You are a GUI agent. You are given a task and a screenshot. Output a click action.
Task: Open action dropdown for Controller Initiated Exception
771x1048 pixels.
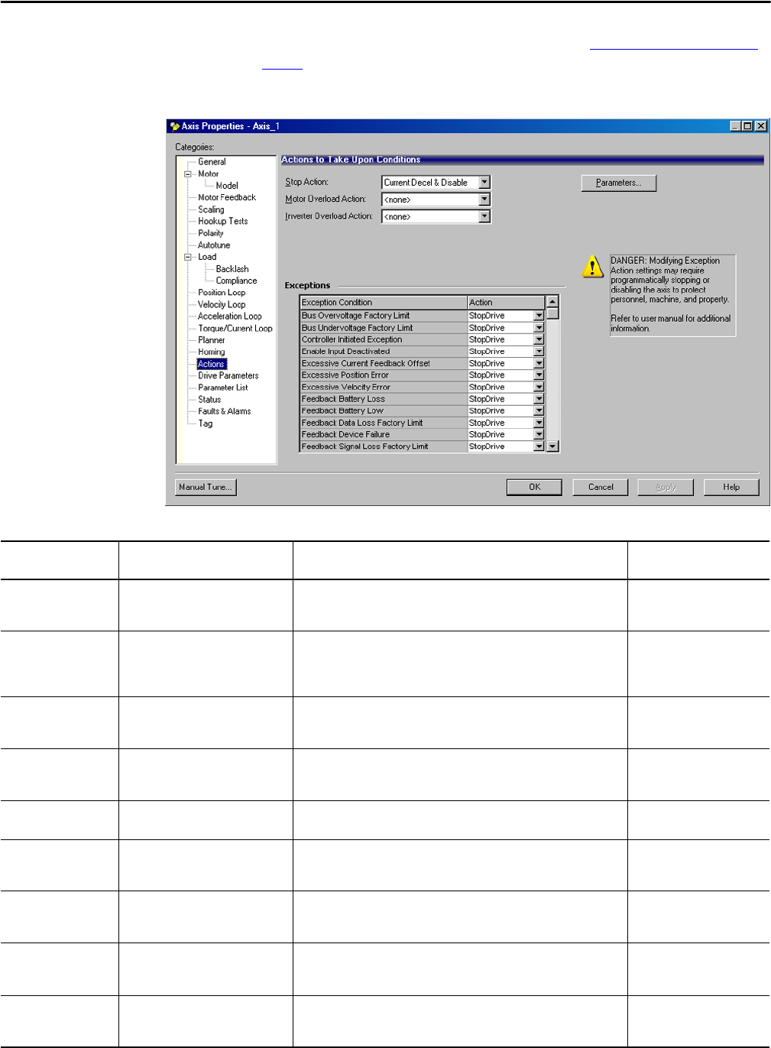point(539,339)
